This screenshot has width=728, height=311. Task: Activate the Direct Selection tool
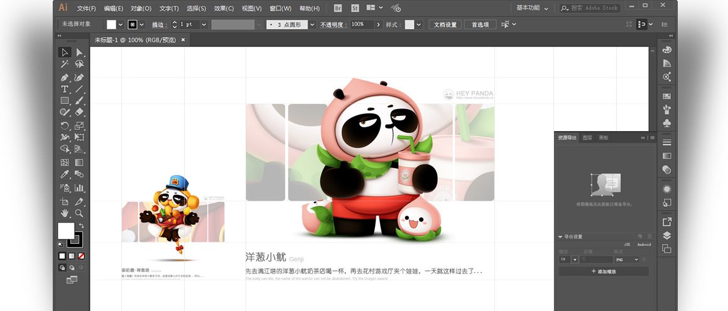(79, 53)
